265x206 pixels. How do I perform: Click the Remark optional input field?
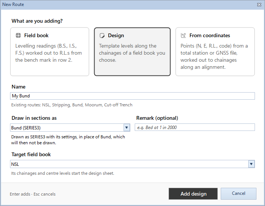click(x=195, y=127)
